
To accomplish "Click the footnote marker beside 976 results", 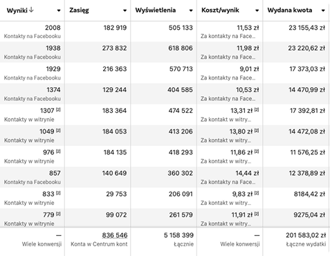I will [58, 152].
